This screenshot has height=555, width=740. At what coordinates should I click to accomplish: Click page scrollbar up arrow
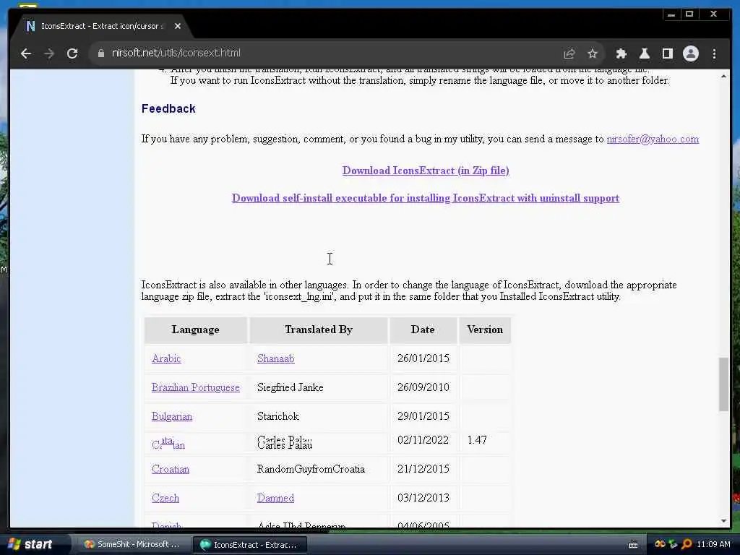[x=723, y=76]
